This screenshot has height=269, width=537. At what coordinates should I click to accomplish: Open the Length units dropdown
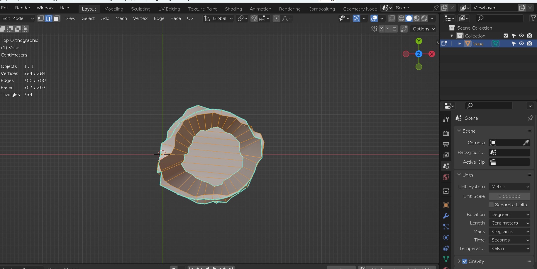point(509,223)
